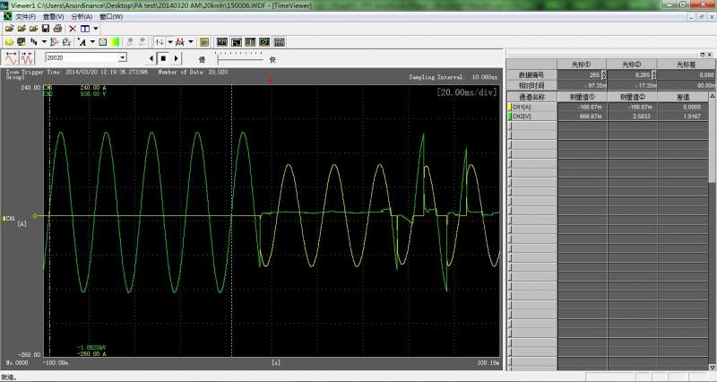Screen dimensions: 717x382
Task: Click the gray table list display icon
Action: click(x=280, y=42)
